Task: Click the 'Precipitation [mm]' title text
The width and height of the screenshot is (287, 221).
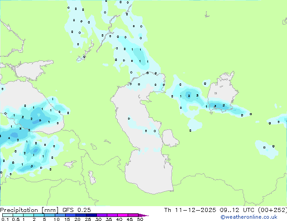Action: coord(29,210)
